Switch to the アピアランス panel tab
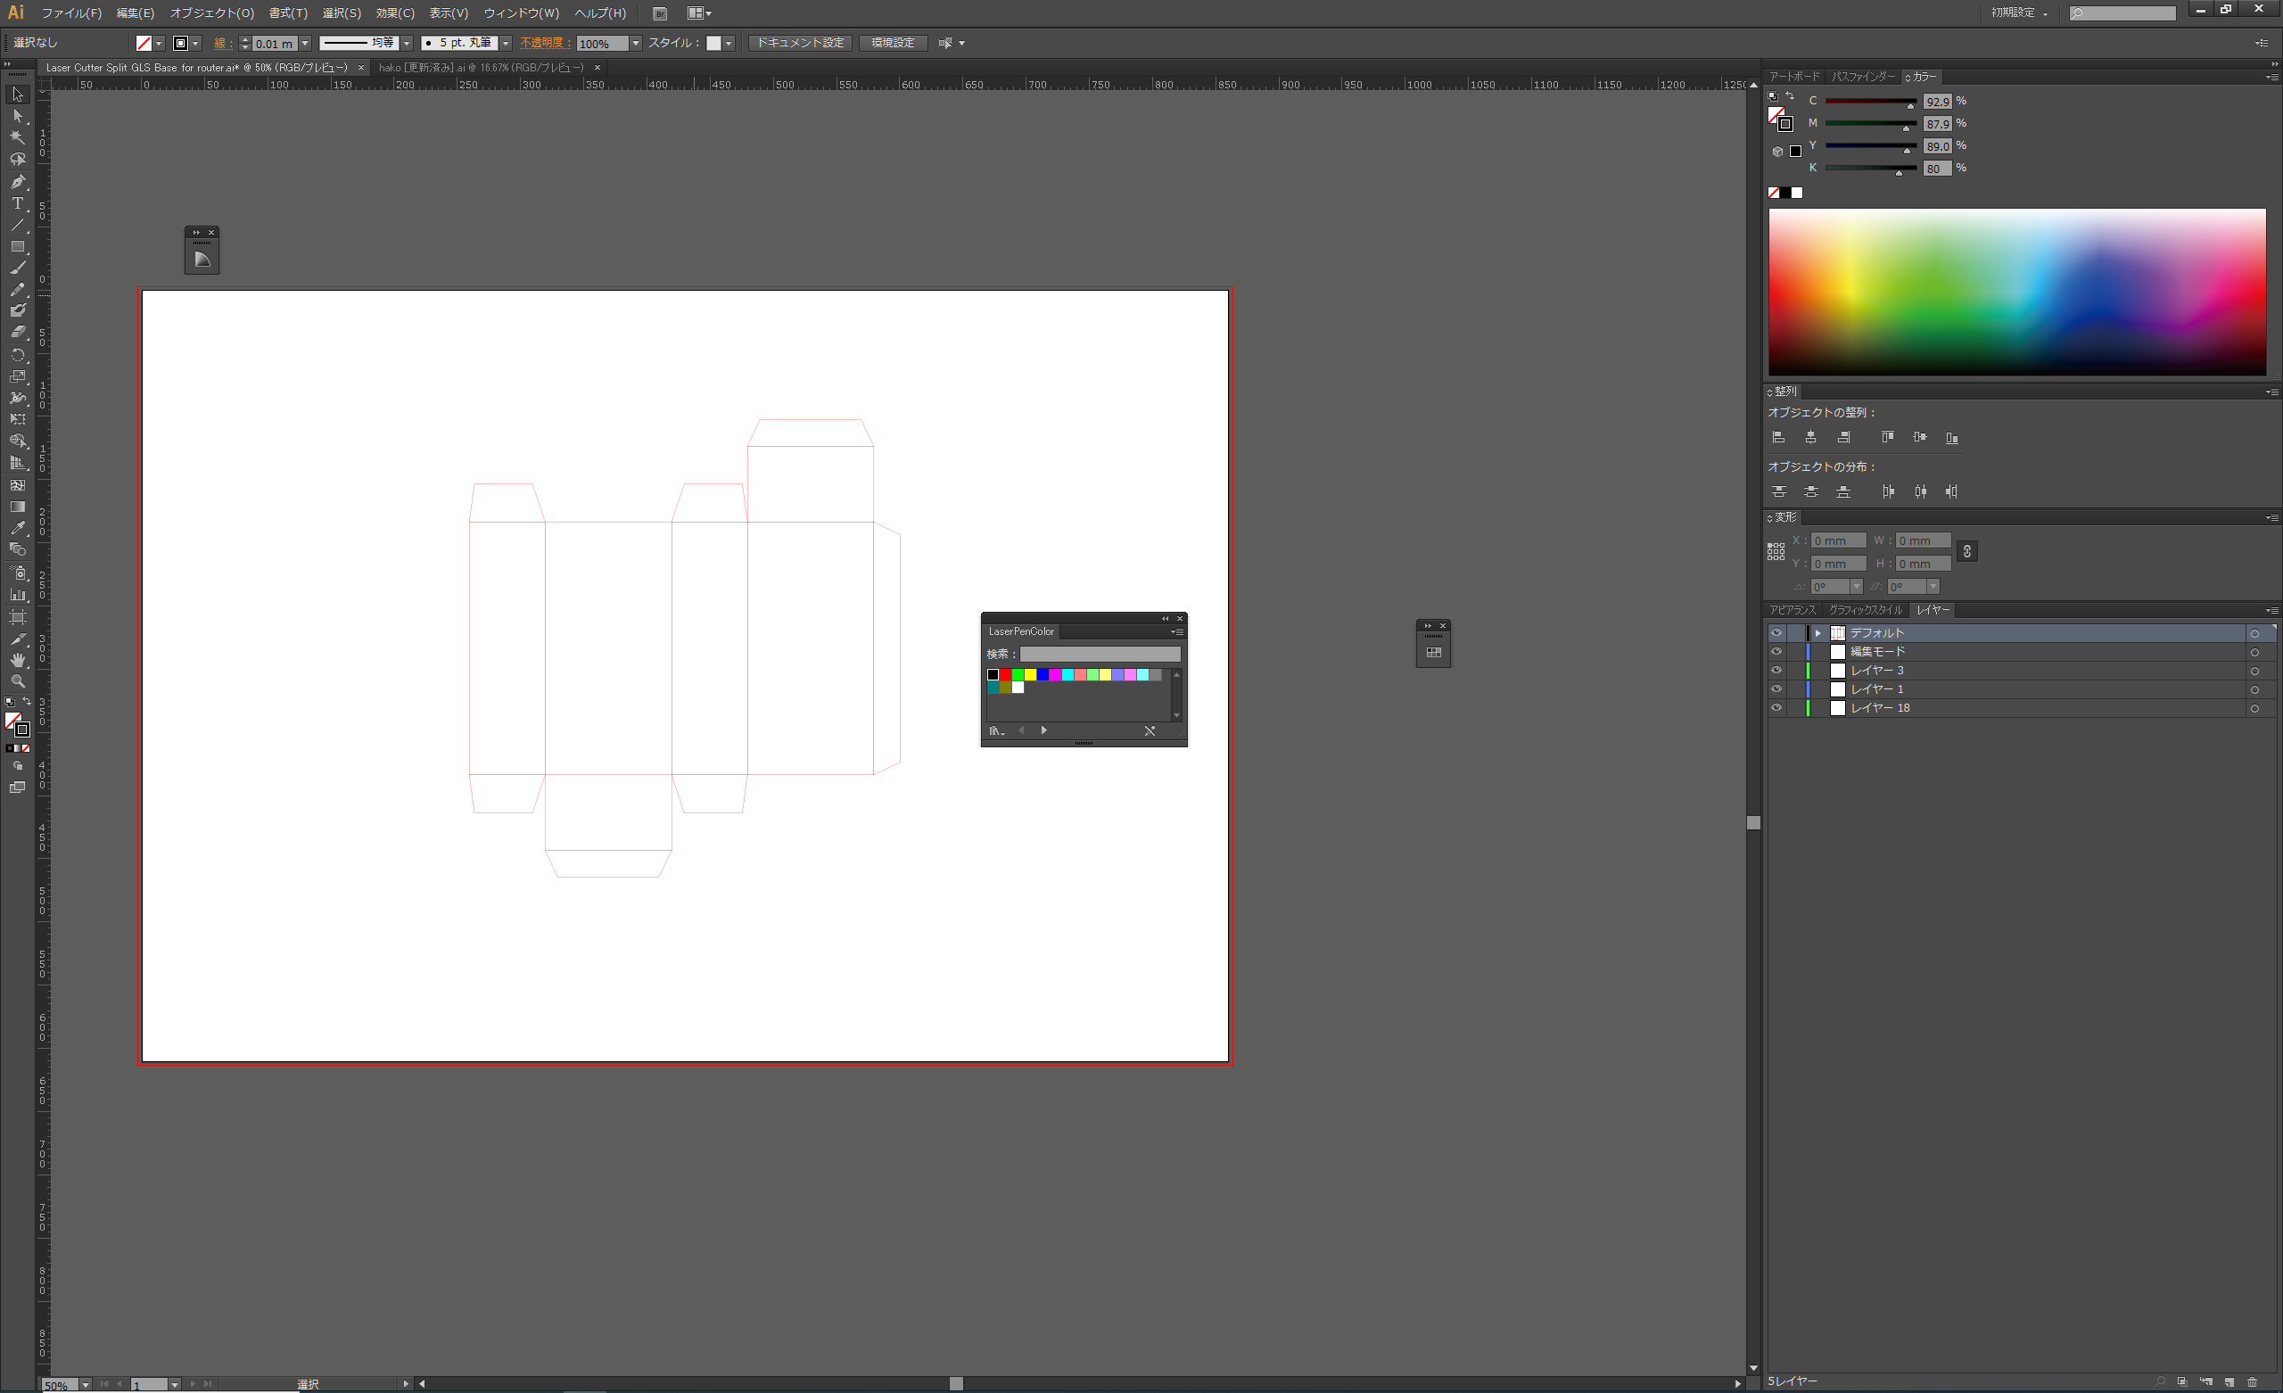This screenshot has height=1393, width=2283. 1792,610
